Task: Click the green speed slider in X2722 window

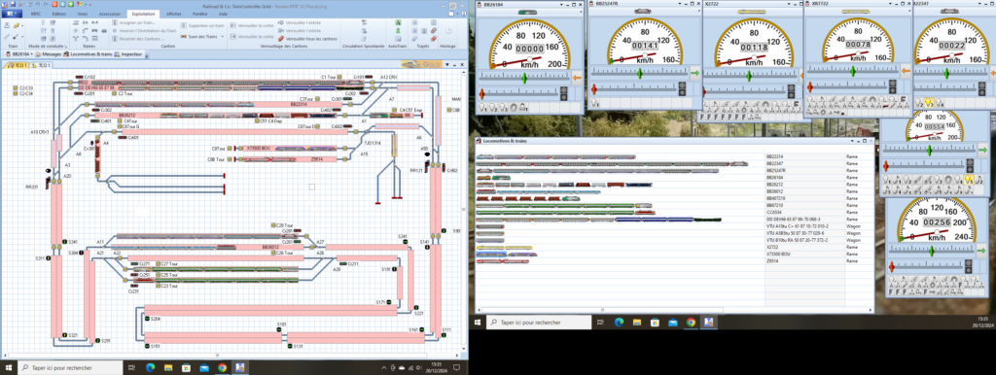Action: tap(749, 75)
